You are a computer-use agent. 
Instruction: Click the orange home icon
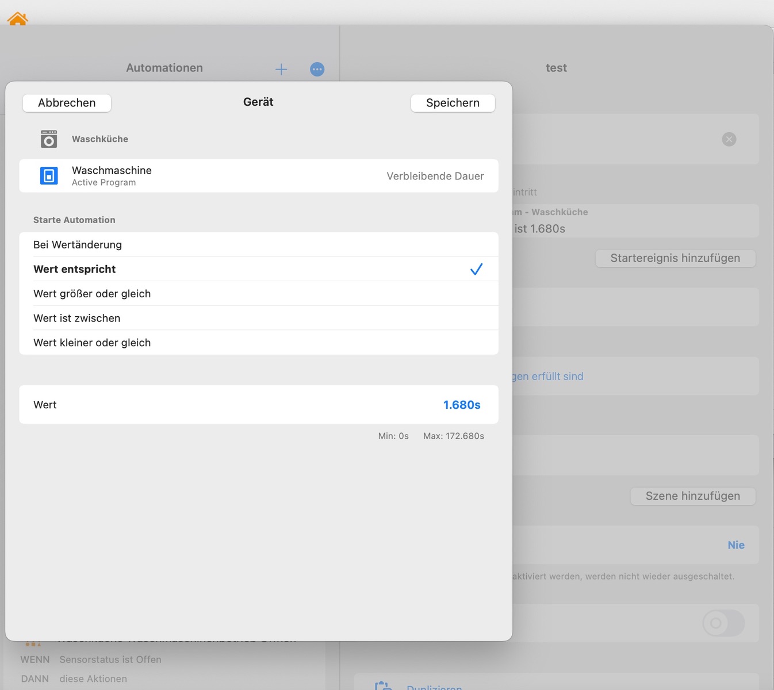tap(18, 19)
